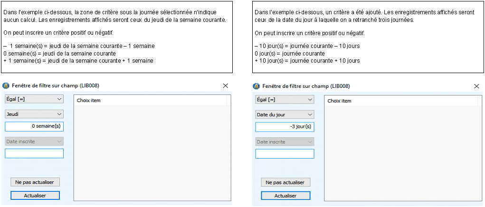Open the Égal [=] dropdown above Jeudi
Viewport: 485px width, 207px height.
(x=34, y=99)
